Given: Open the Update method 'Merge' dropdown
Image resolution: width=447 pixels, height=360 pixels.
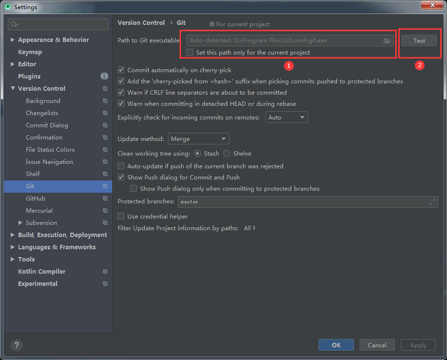Looking at the screenshot, I should (198, 139).
